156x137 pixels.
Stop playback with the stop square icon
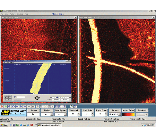pos(33,106)
